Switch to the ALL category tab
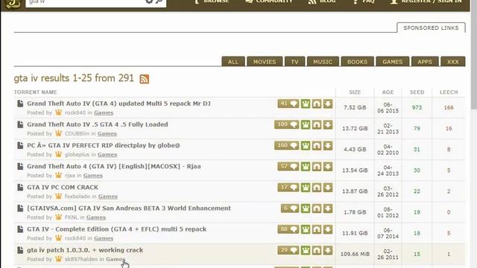 point(233,61)
